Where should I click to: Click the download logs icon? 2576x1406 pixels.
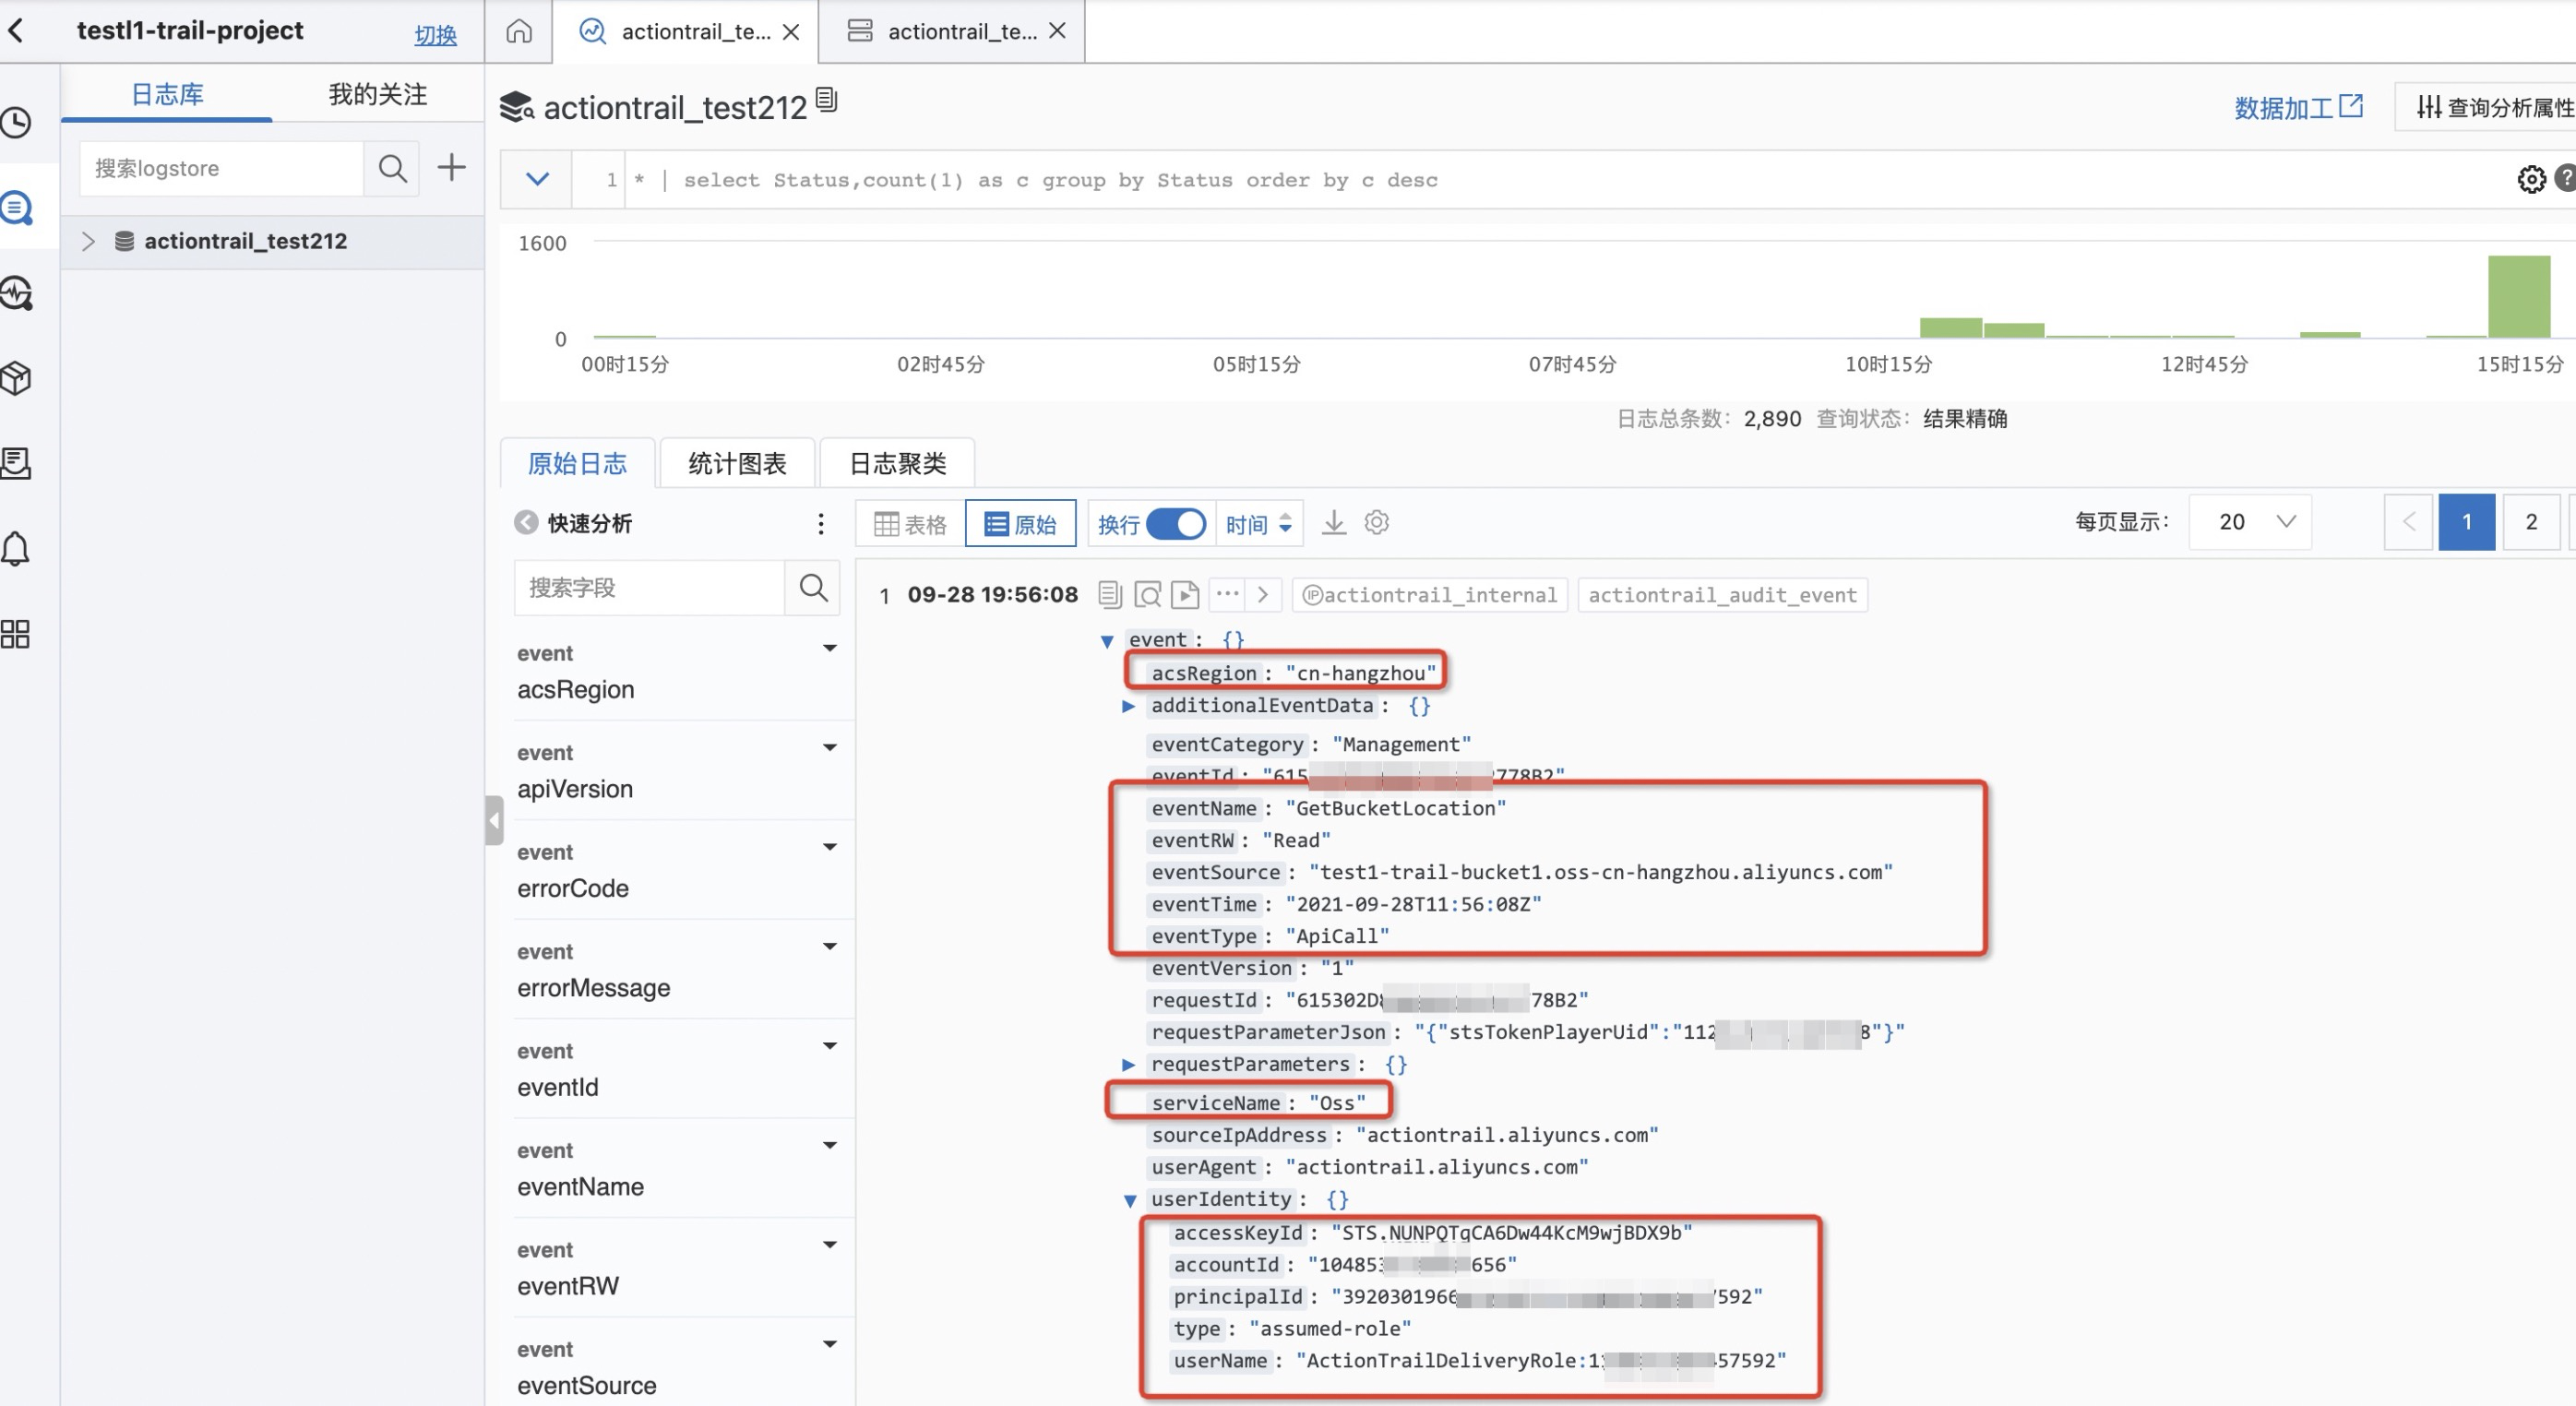point(1333,522)
